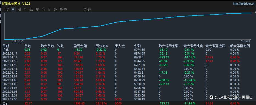Click the 6256.29 balance cell
The width and height of the screenshot is (256, 105).
click(139, 80)
